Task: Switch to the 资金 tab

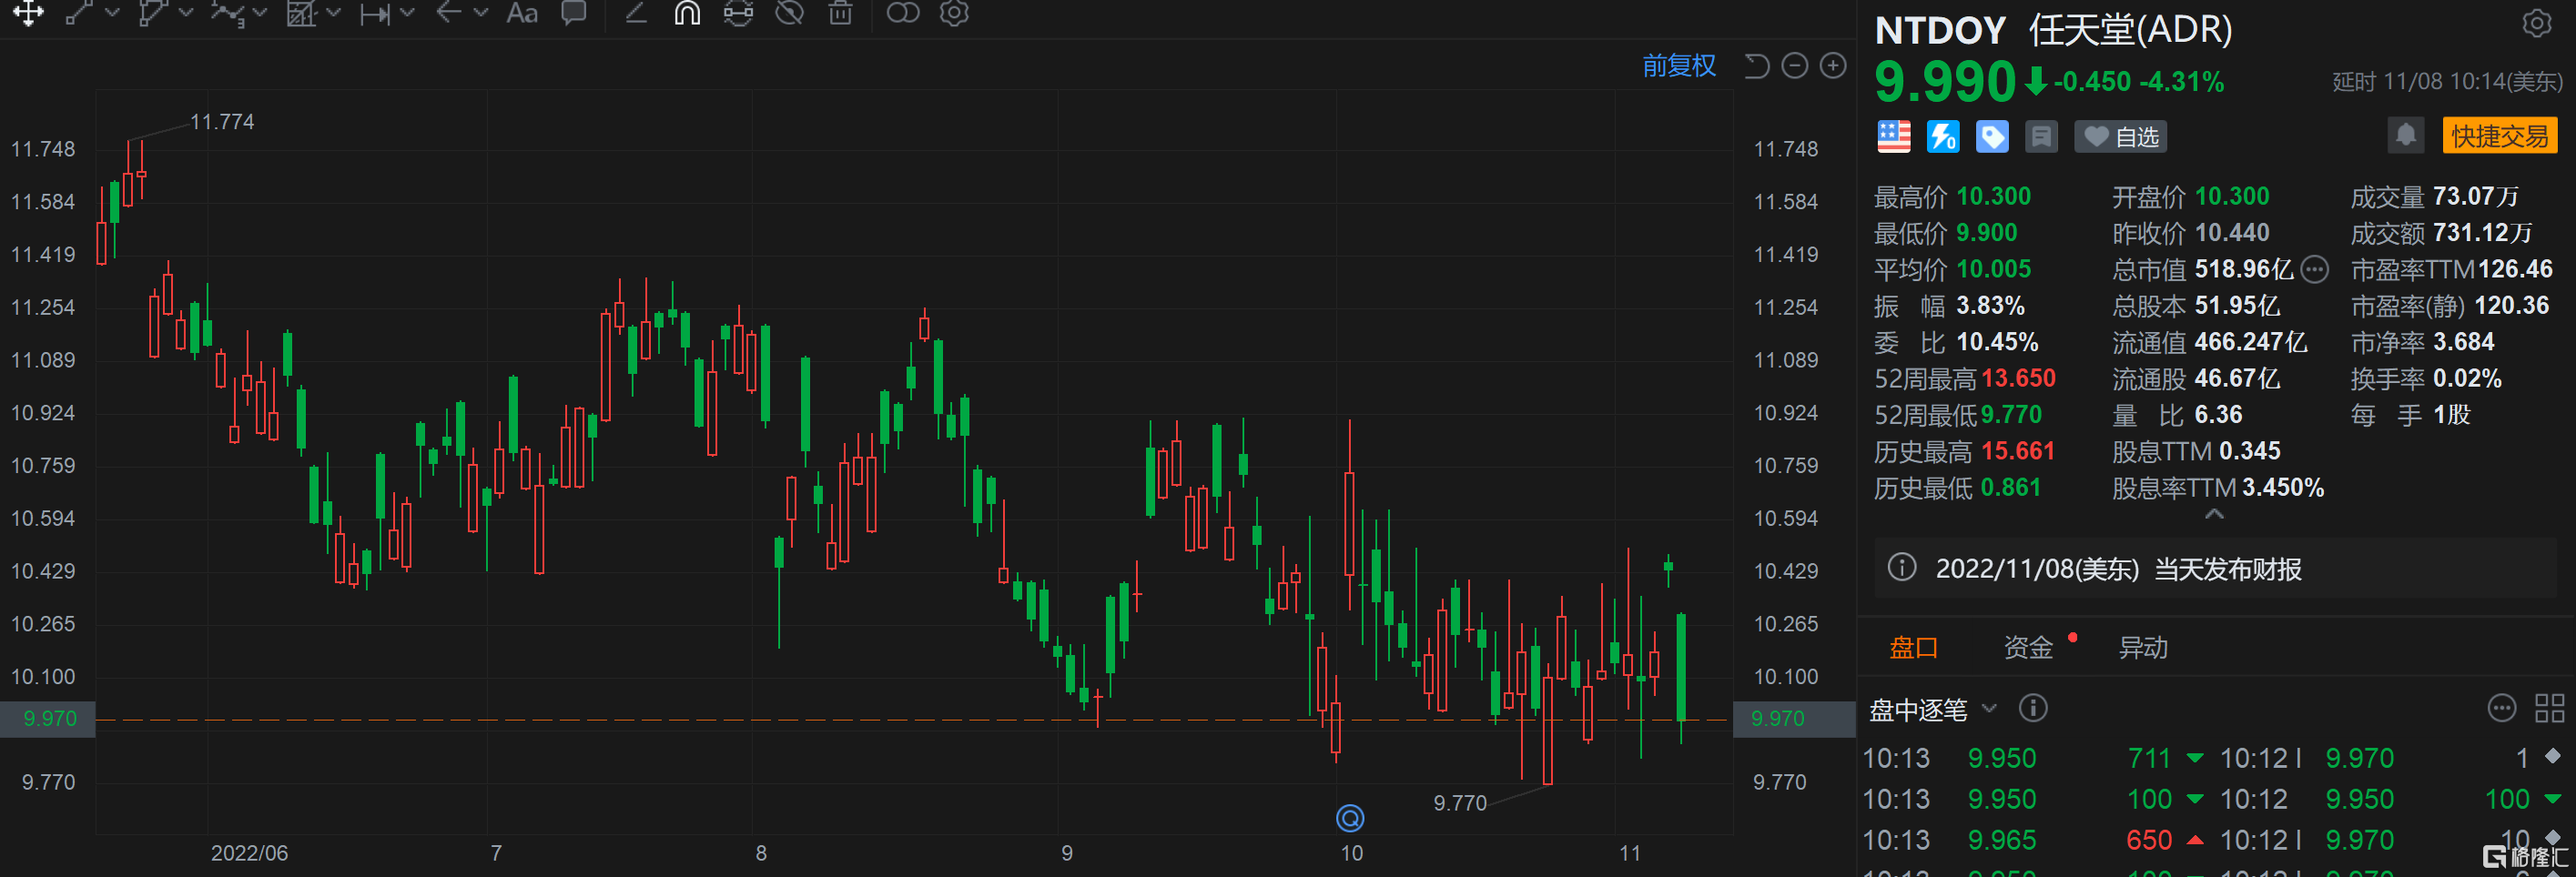Action: (x=2028, y=648)
